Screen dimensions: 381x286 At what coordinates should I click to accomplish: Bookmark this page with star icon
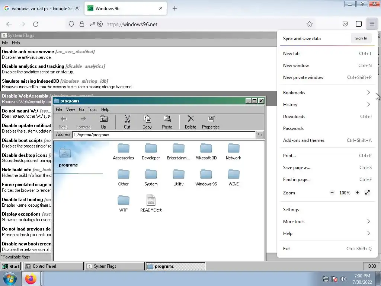pyautogui.click(x=309, y=24)
